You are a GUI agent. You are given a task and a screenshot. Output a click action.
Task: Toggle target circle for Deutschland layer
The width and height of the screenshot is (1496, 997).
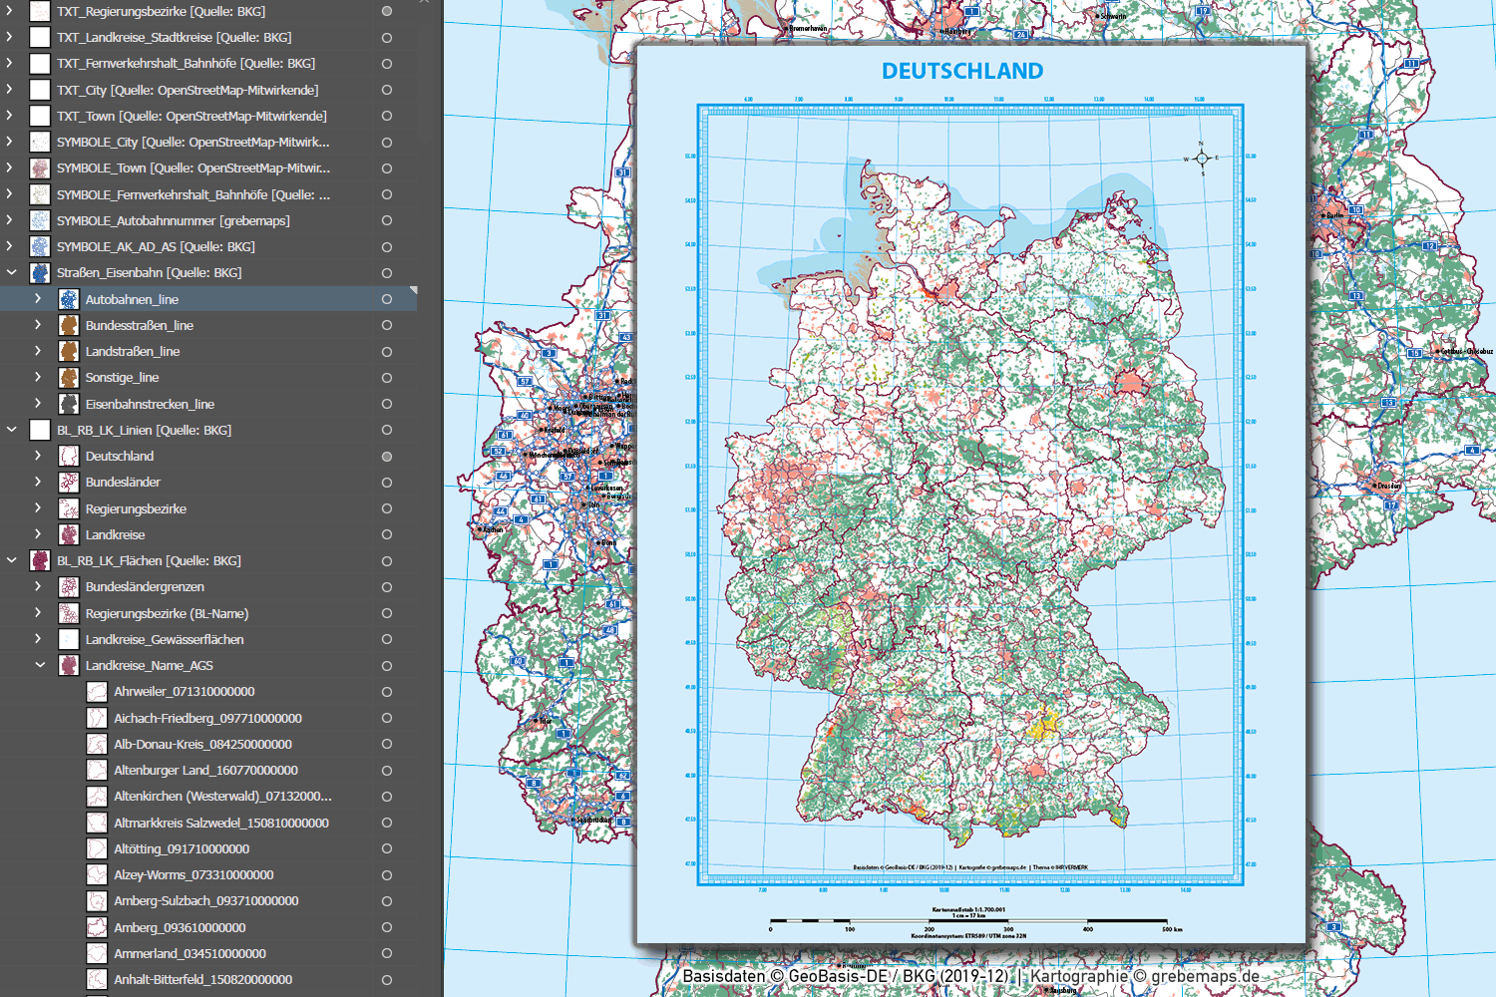[387, 457]
